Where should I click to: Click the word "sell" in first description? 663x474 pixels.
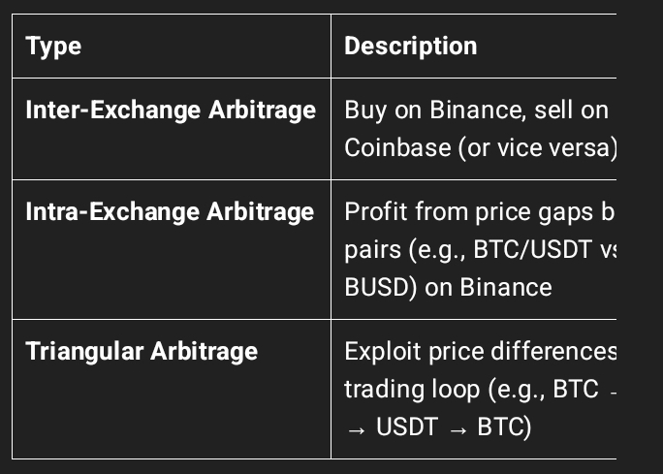550,110
